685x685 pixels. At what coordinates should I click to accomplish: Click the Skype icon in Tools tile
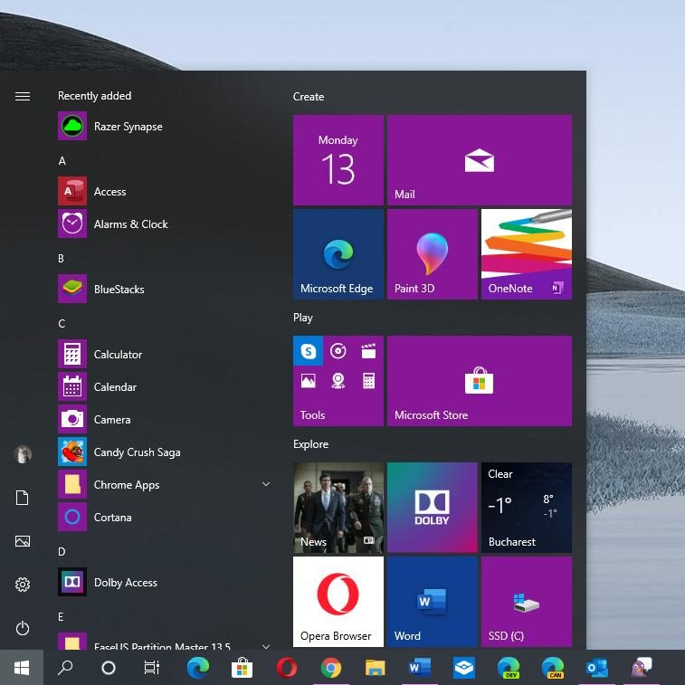point(308,351)
